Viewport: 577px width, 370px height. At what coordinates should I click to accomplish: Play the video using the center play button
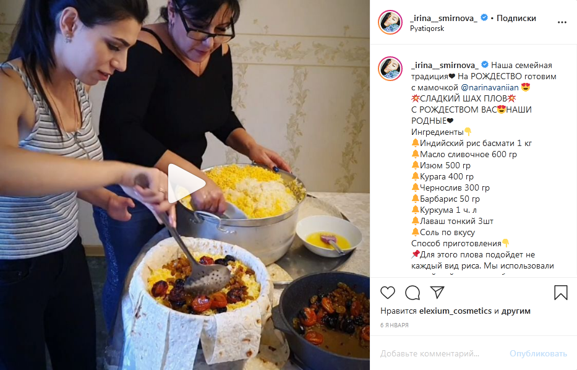(185, 183)
